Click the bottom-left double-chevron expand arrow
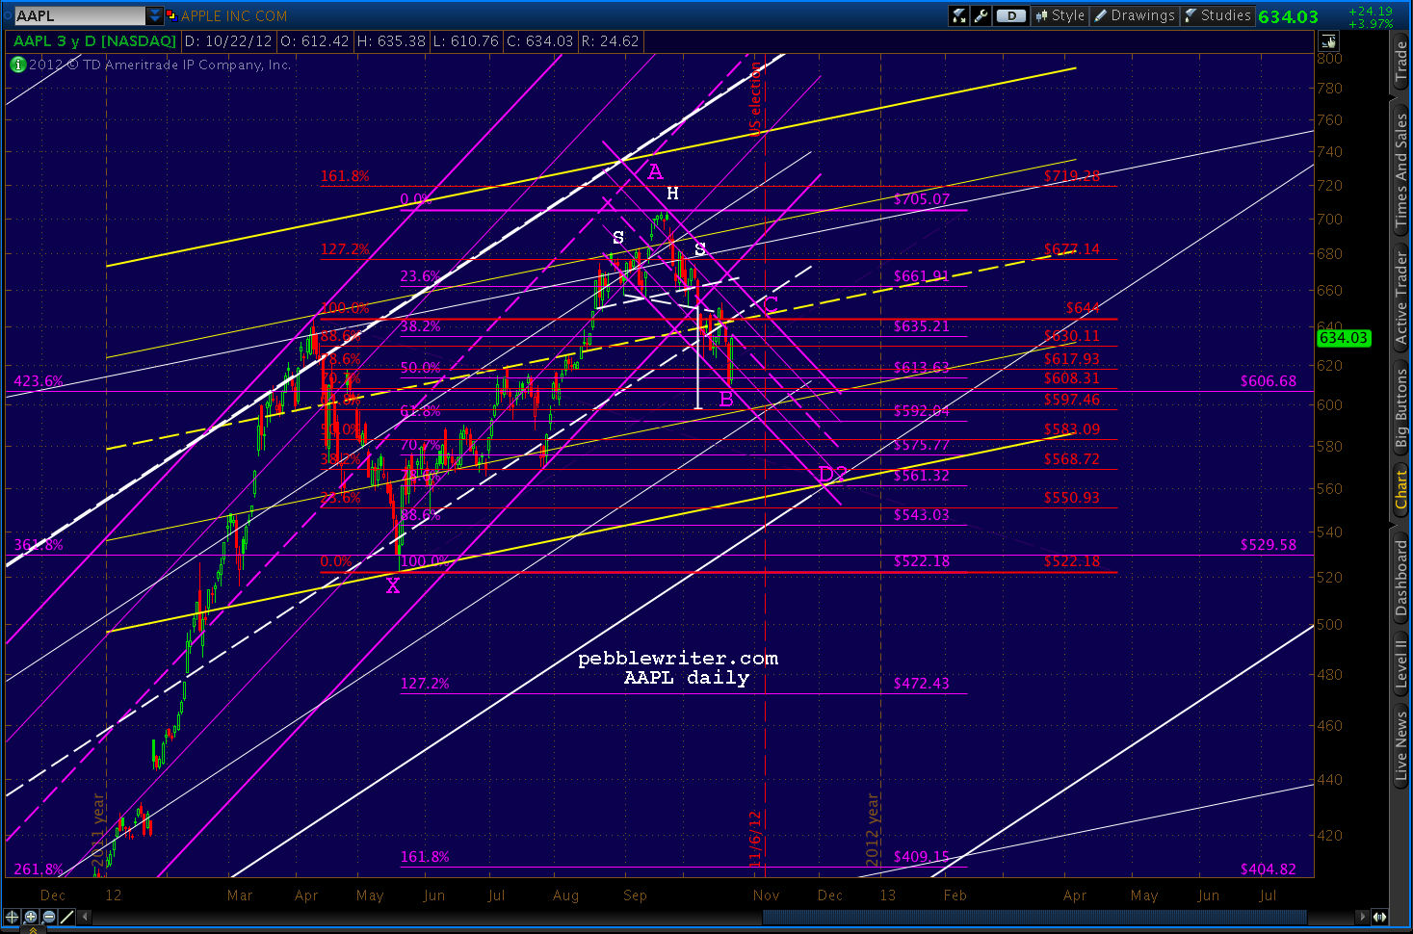This screenshot has width=1413, height=934. (x=33, y=929)
